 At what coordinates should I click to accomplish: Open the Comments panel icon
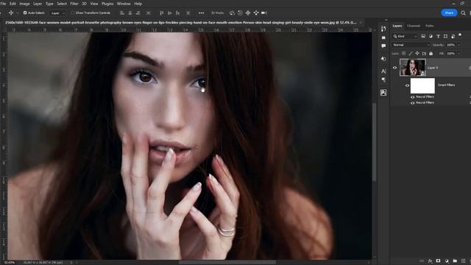click(383, 46)
